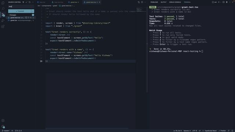Click the editor minimap
The height and width of the screenshot is (132, 235).
(141, 10)
